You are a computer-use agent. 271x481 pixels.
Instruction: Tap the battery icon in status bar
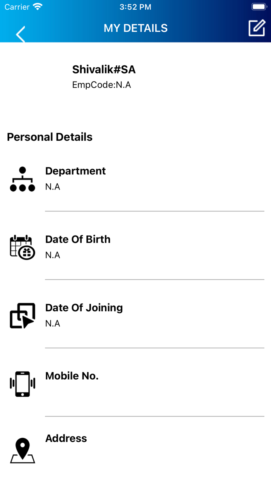pyautogui.click(x=258, y=7)
